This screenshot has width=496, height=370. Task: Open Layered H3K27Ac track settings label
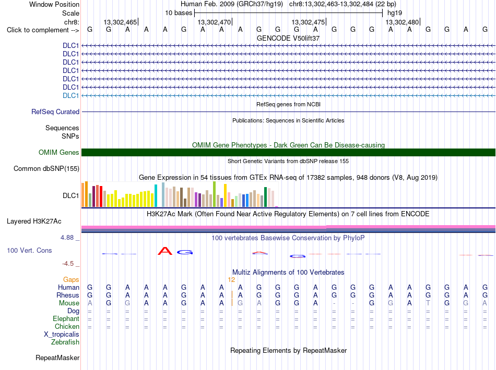34,221
